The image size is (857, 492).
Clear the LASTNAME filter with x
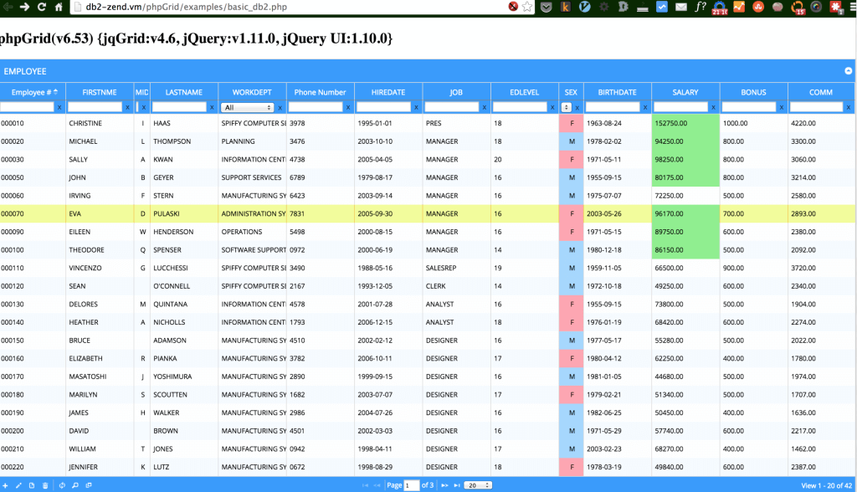(212, 108)
